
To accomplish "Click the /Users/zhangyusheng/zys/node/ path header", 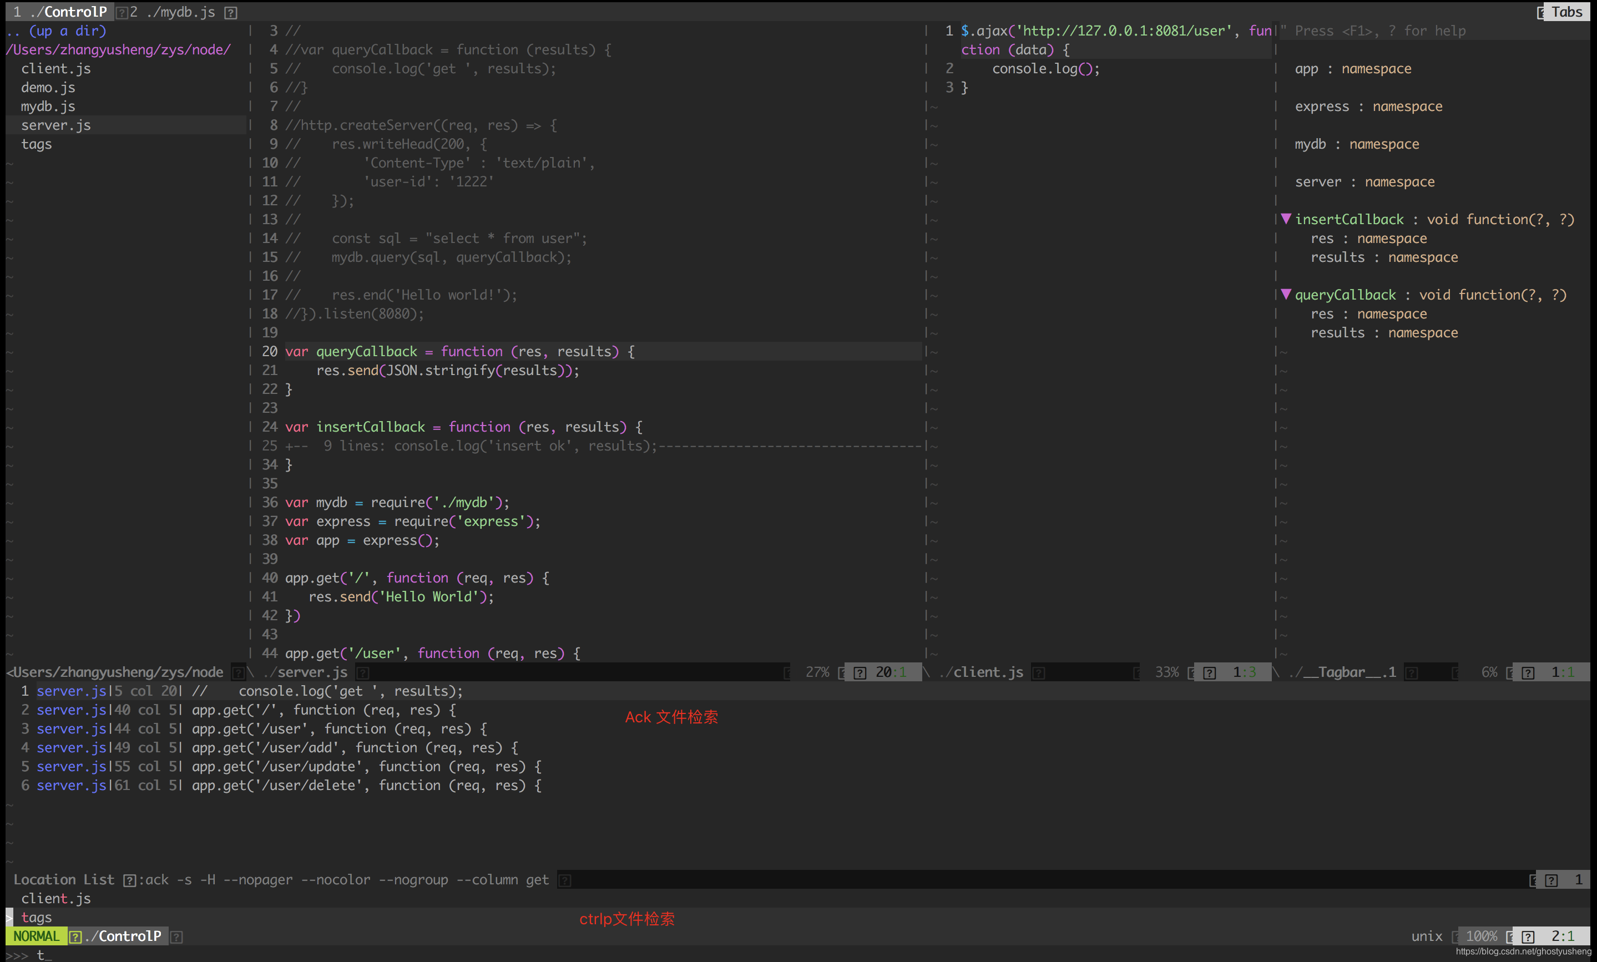I will coord(119,49).
